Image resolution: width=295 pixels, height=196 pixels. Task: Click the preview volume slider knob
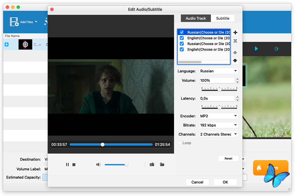click(x=127, y=165)
